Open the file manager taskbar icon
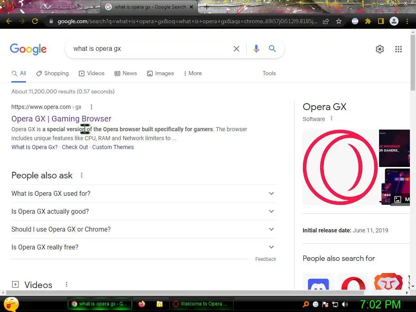Viewport: 416px width, 312px height. pos(159,304)
